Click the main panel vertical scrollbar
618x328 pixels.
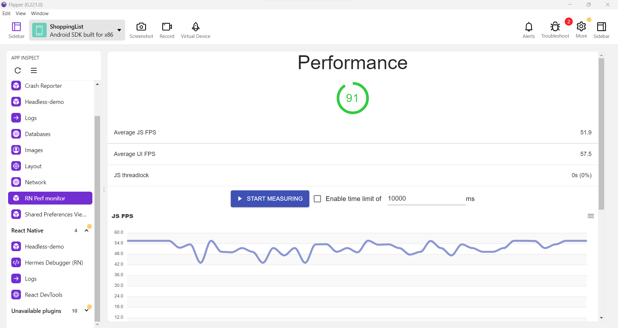[601, 134]
